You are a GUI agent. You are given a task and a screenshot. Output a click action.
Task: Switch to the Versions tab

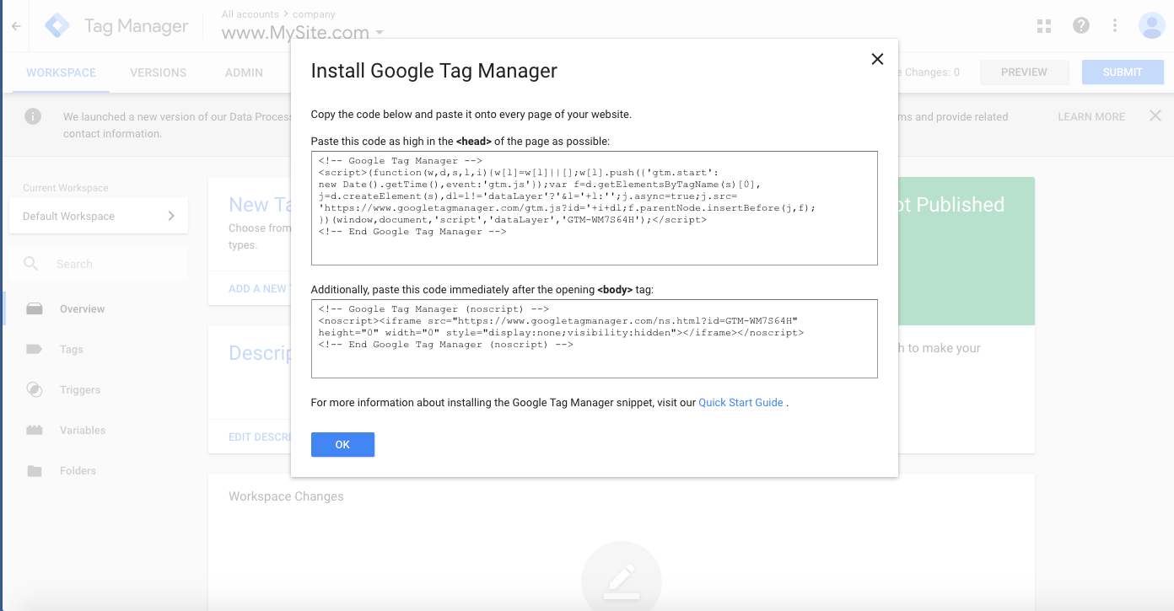[159, 72]
